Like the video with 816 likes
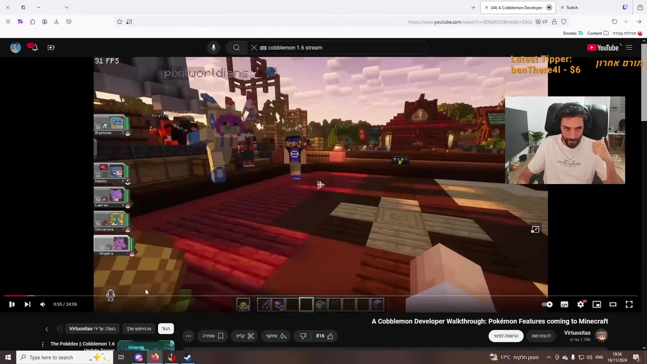 [325, 336]
